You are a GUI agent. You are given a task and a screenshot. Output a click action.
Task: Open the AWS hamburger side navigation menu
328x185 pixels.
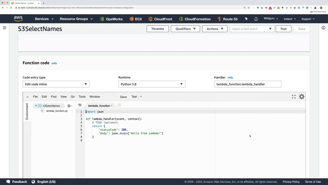pyautogui.click(x=4, y=28)
